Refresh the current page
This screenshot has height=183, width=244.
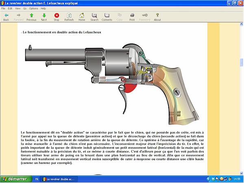click(x=69, y=17)
